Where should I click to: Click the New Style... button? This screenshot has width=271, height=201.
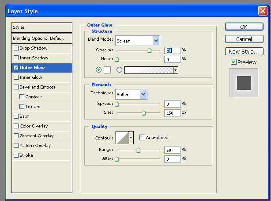point(244,51)
